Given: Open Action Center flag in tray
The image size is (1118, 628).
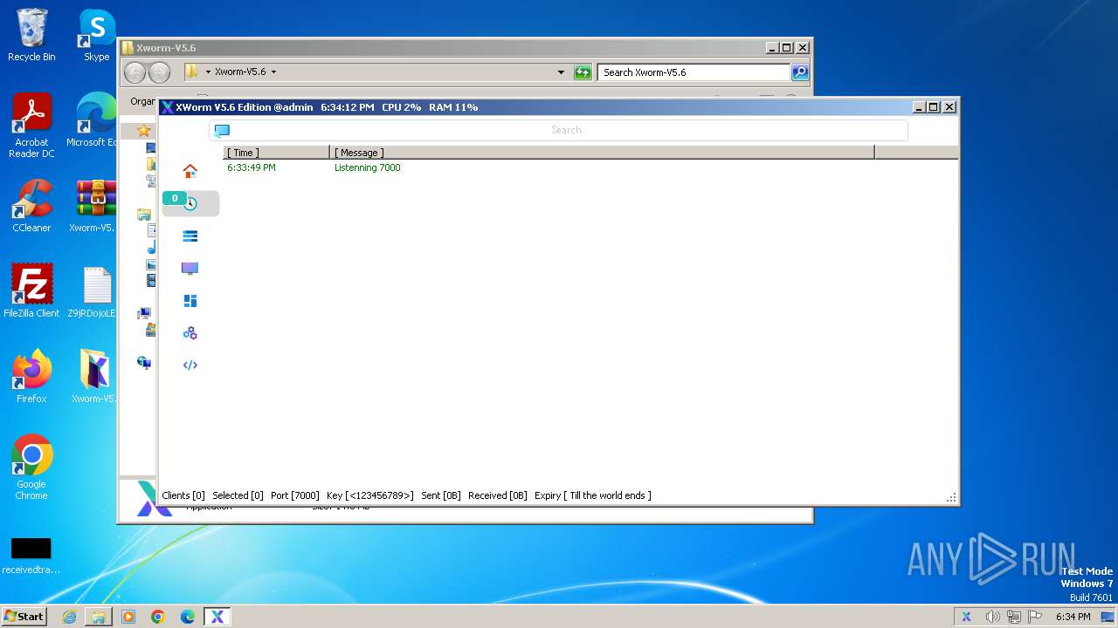Looking at the screenshot, I should [1035, 617].
